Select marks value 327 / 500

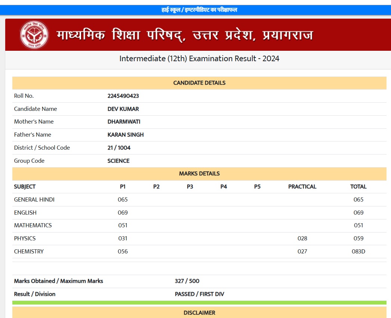click(187, 281)
